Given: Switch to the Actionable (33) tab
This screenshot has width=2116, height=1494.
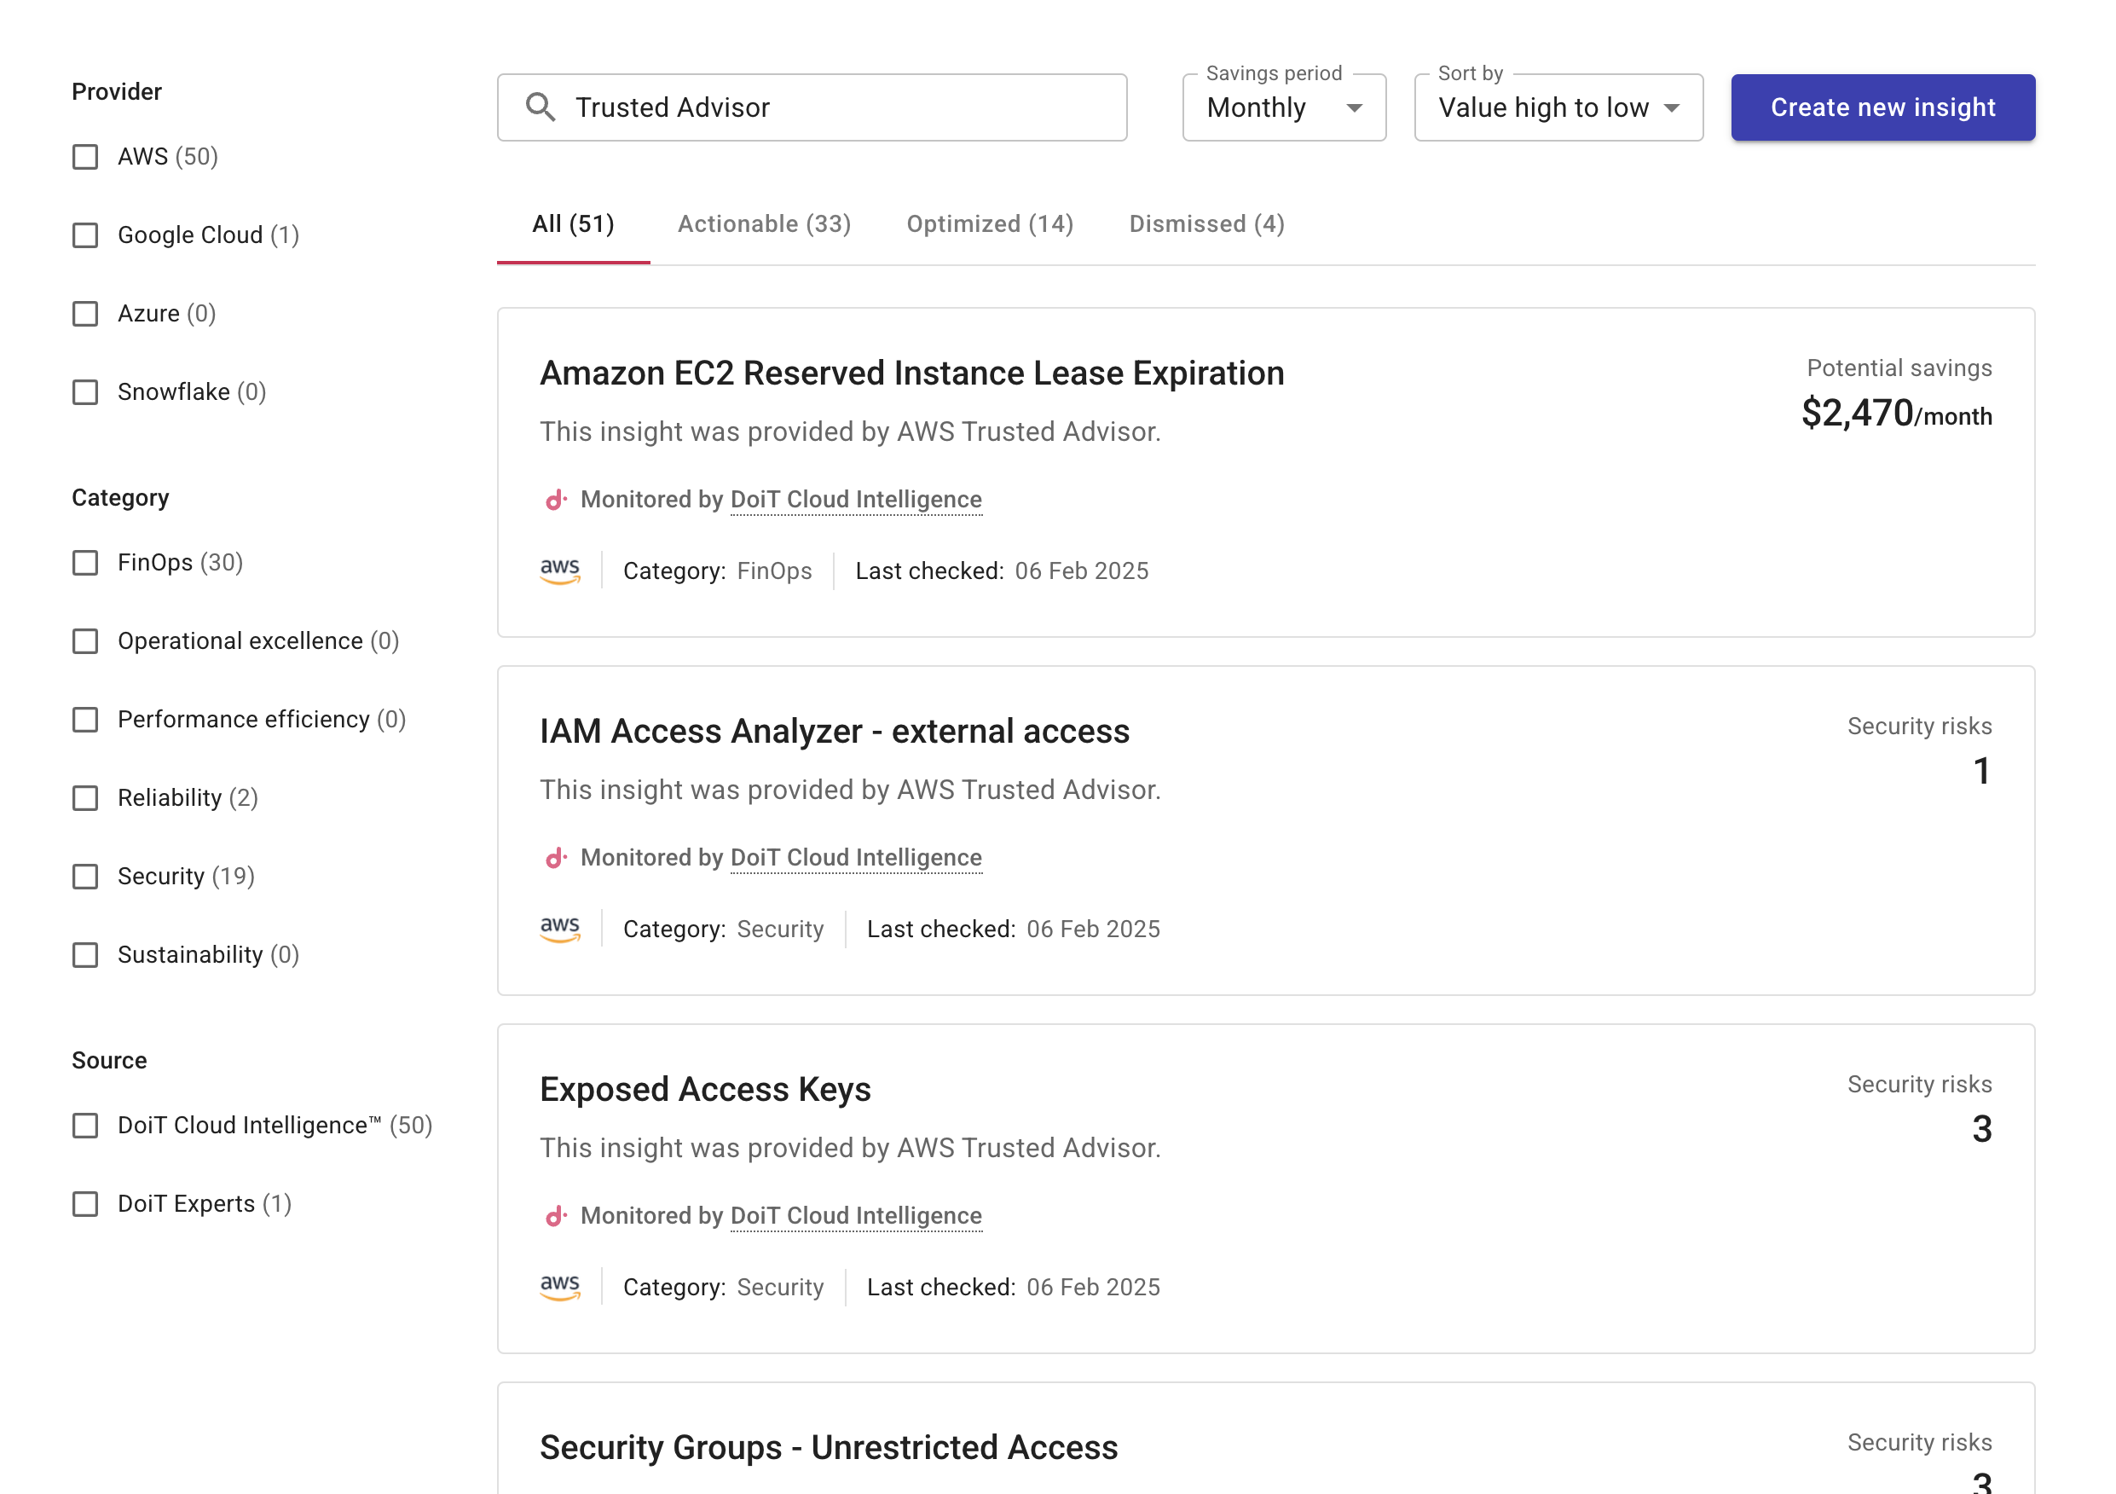Looking at the screenshot, I should [x=764, y=224].
